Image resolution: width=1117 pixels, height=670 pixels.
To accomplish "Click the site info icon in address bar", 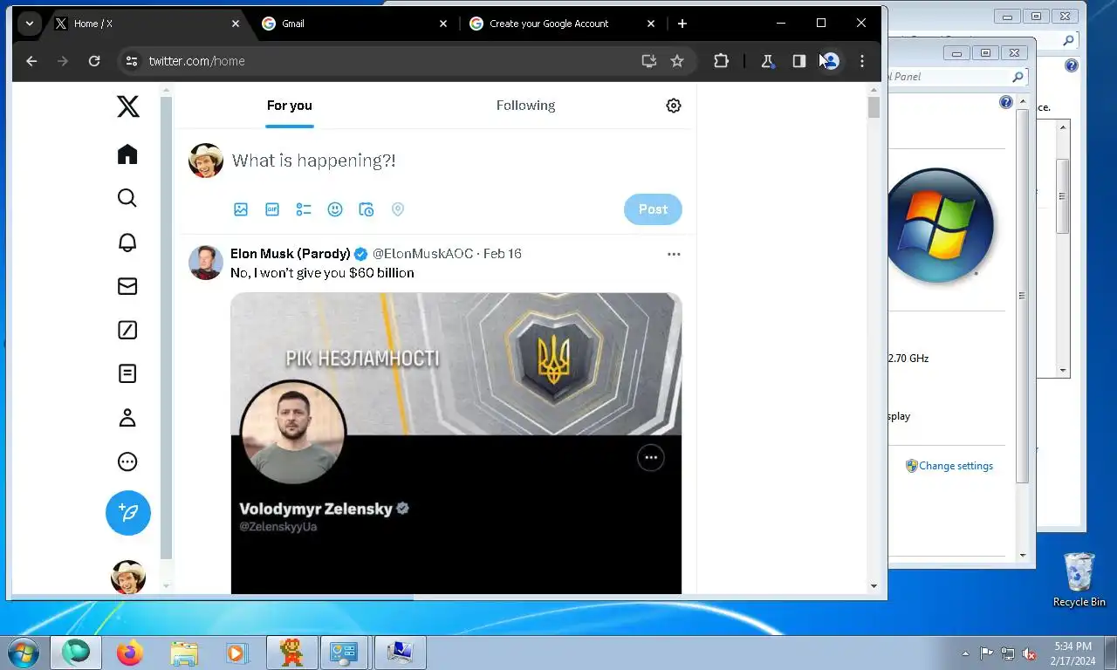I will click(x=132, y=61).
